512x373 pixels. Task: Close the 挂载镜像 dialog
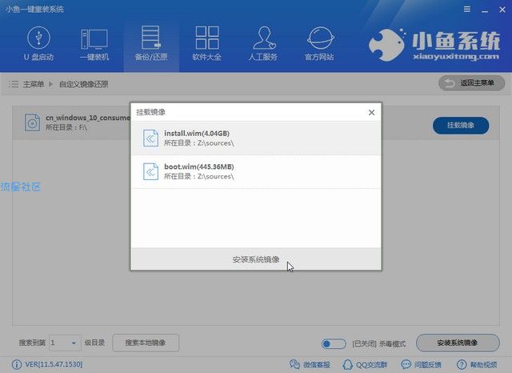[371, 112]
